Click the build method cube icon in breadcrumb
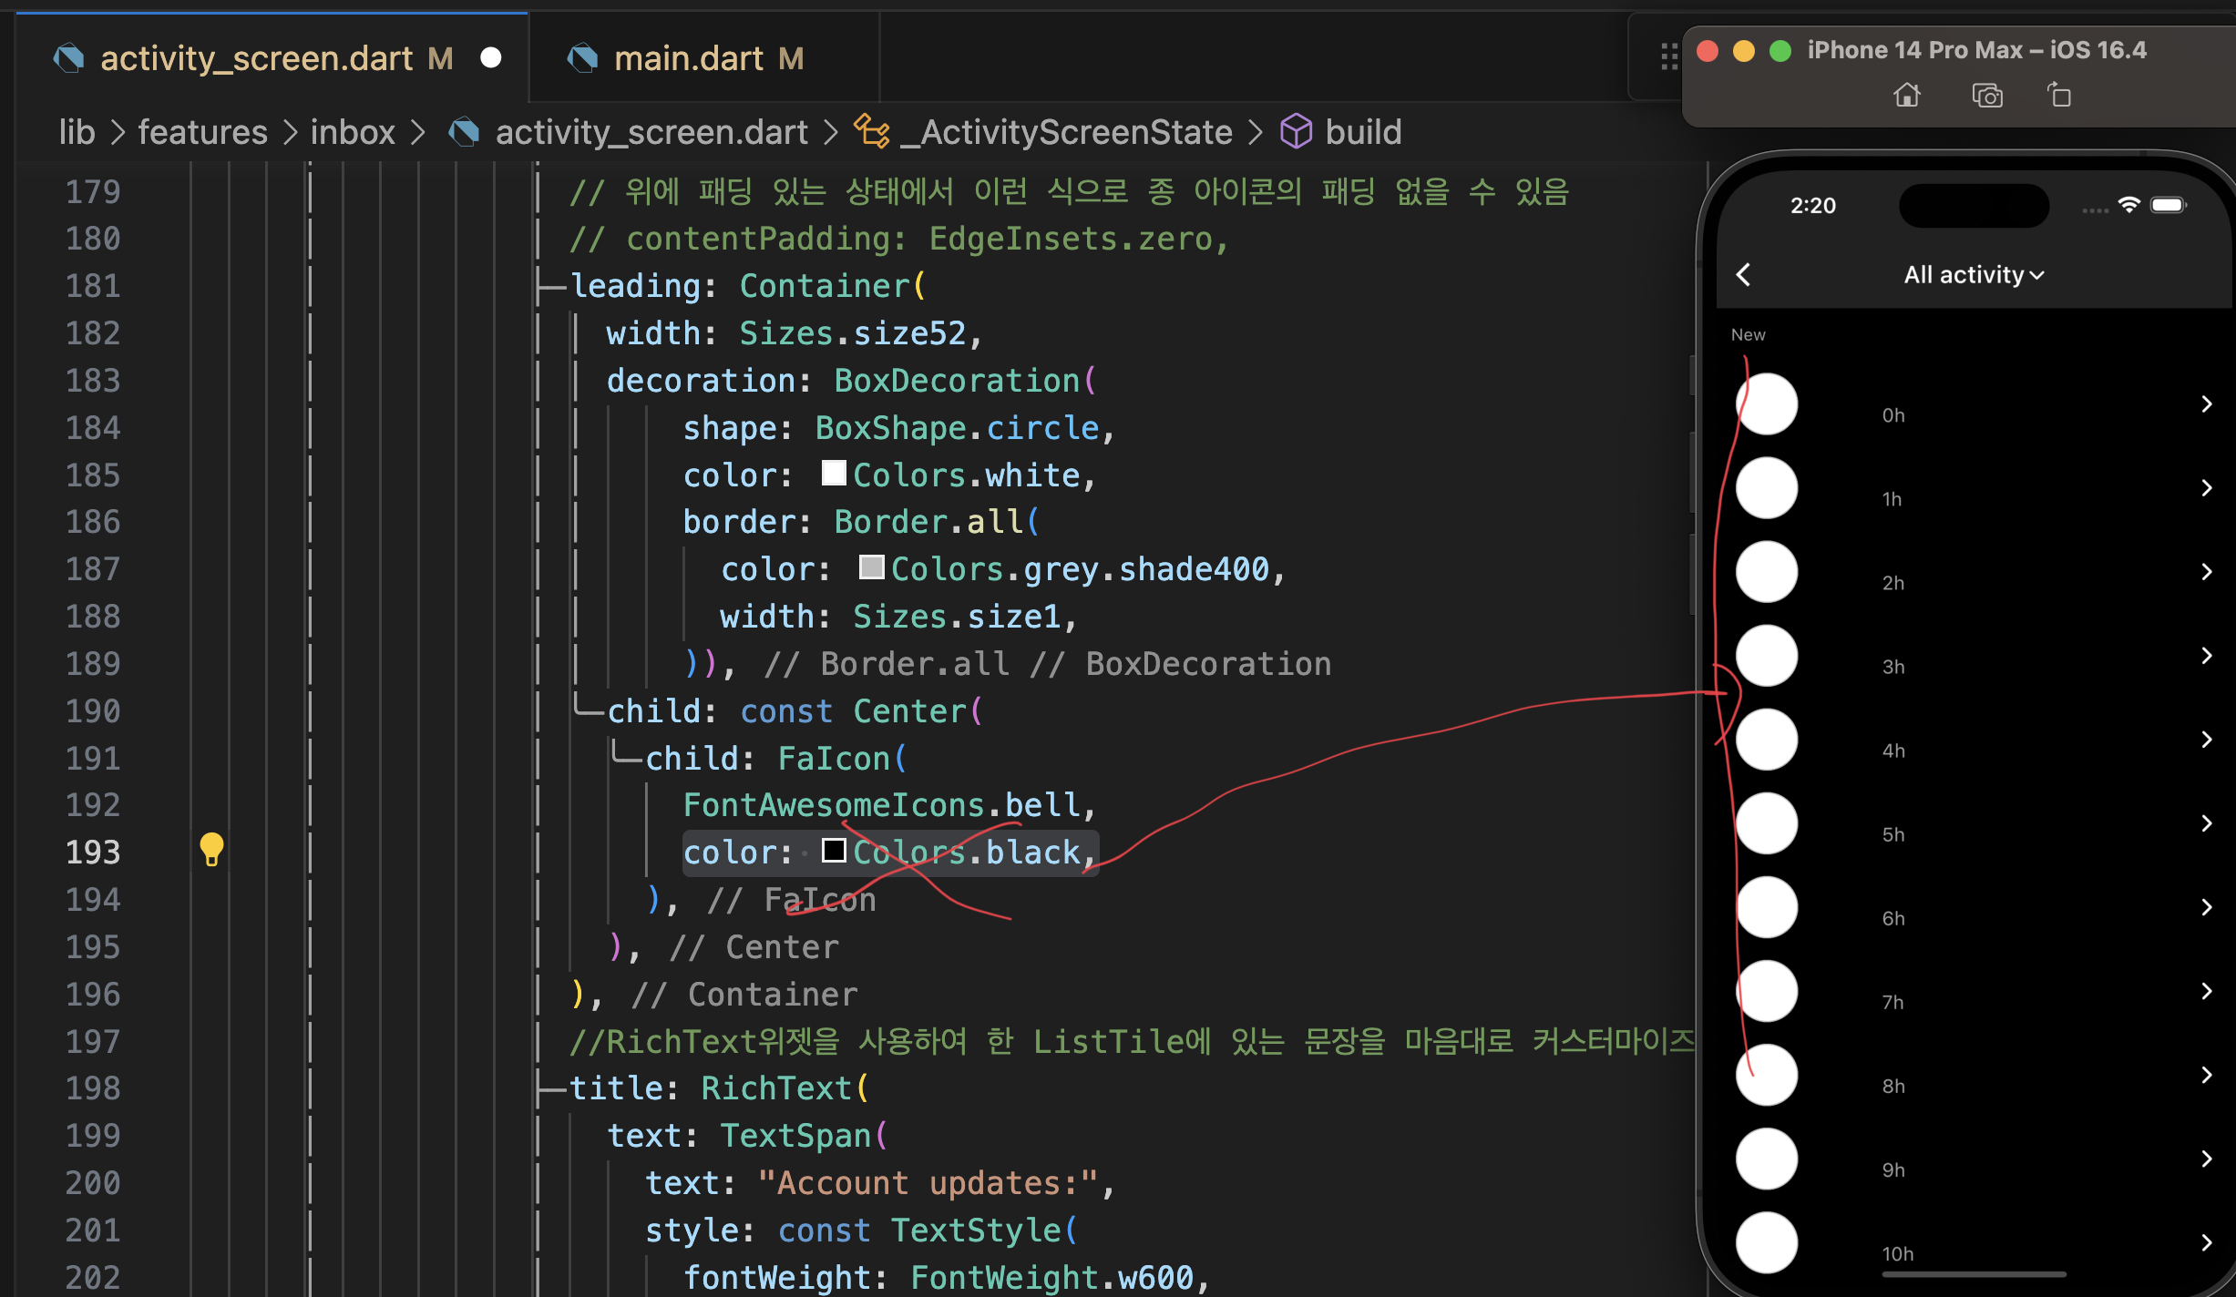The height and width of the screenshot is (1297, 2236). (x=1296, y=132)
